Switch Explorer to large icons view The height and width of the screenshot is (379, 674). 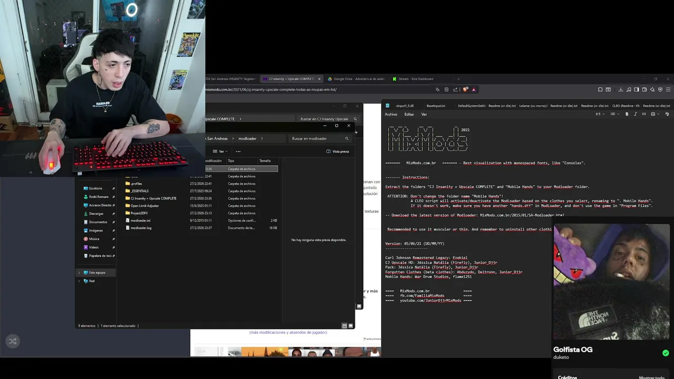(351, 326)
